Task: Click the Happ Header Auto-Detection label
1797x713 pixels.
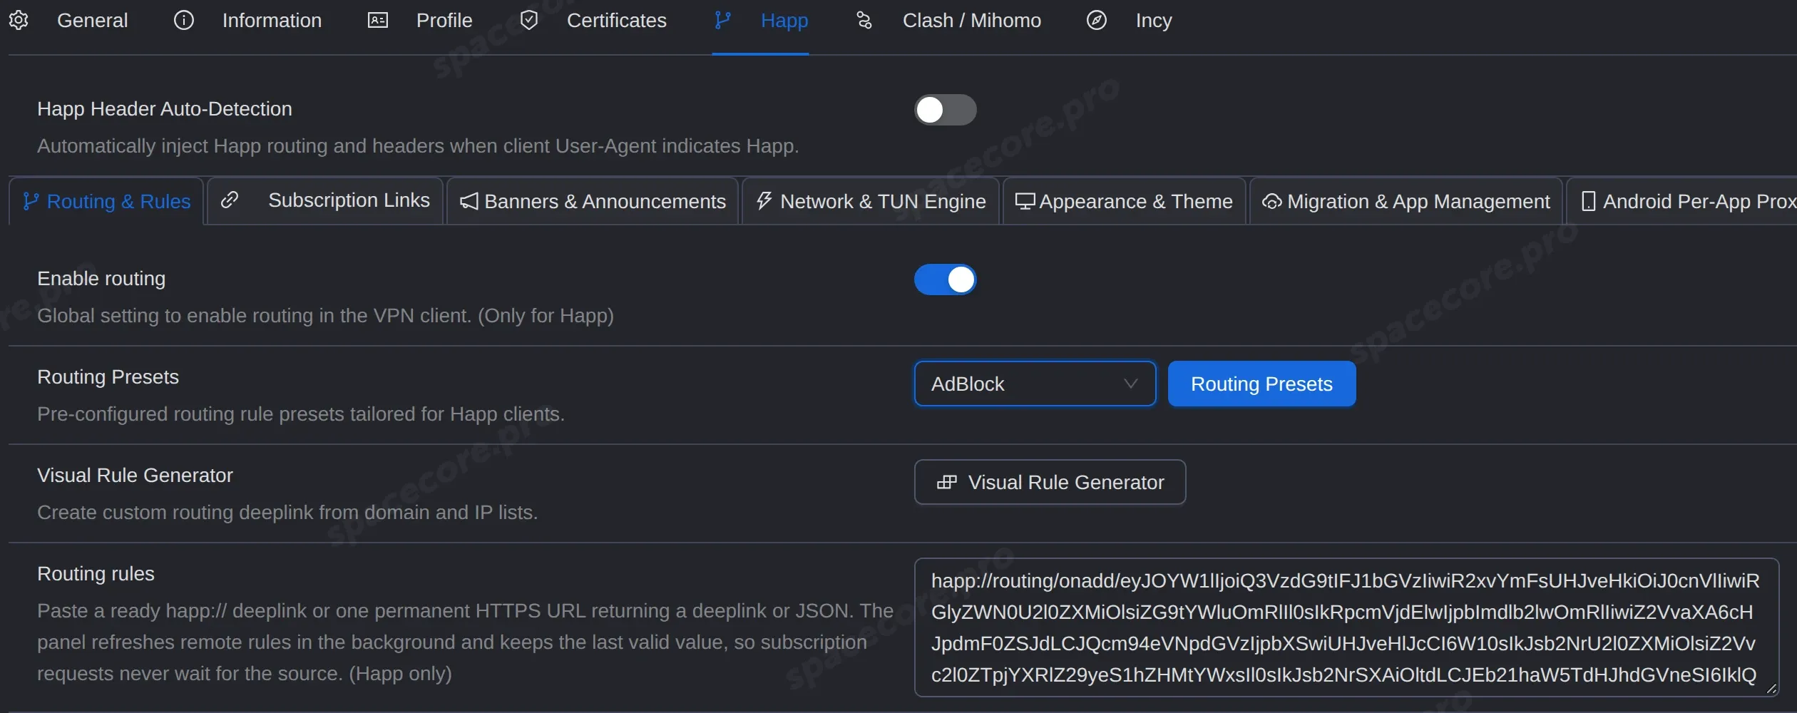Action: coord(165,109)
